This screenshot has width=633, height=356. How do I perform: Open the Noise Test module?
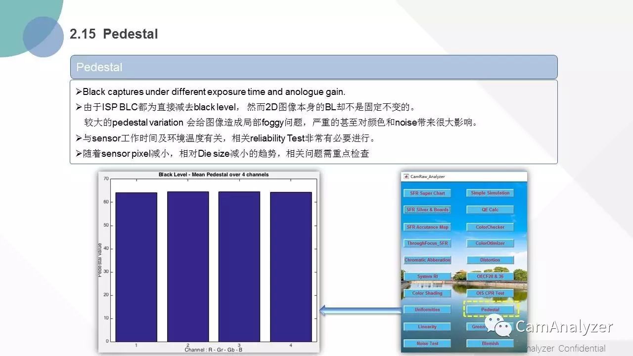pyautogui.click(x=427, y=343)
